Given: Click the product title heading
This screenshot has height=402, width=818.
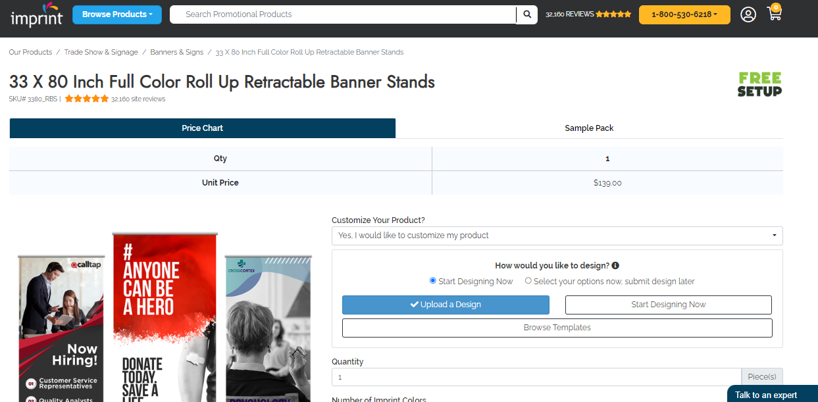Looking at the screenshot, I should coord(222,82).
